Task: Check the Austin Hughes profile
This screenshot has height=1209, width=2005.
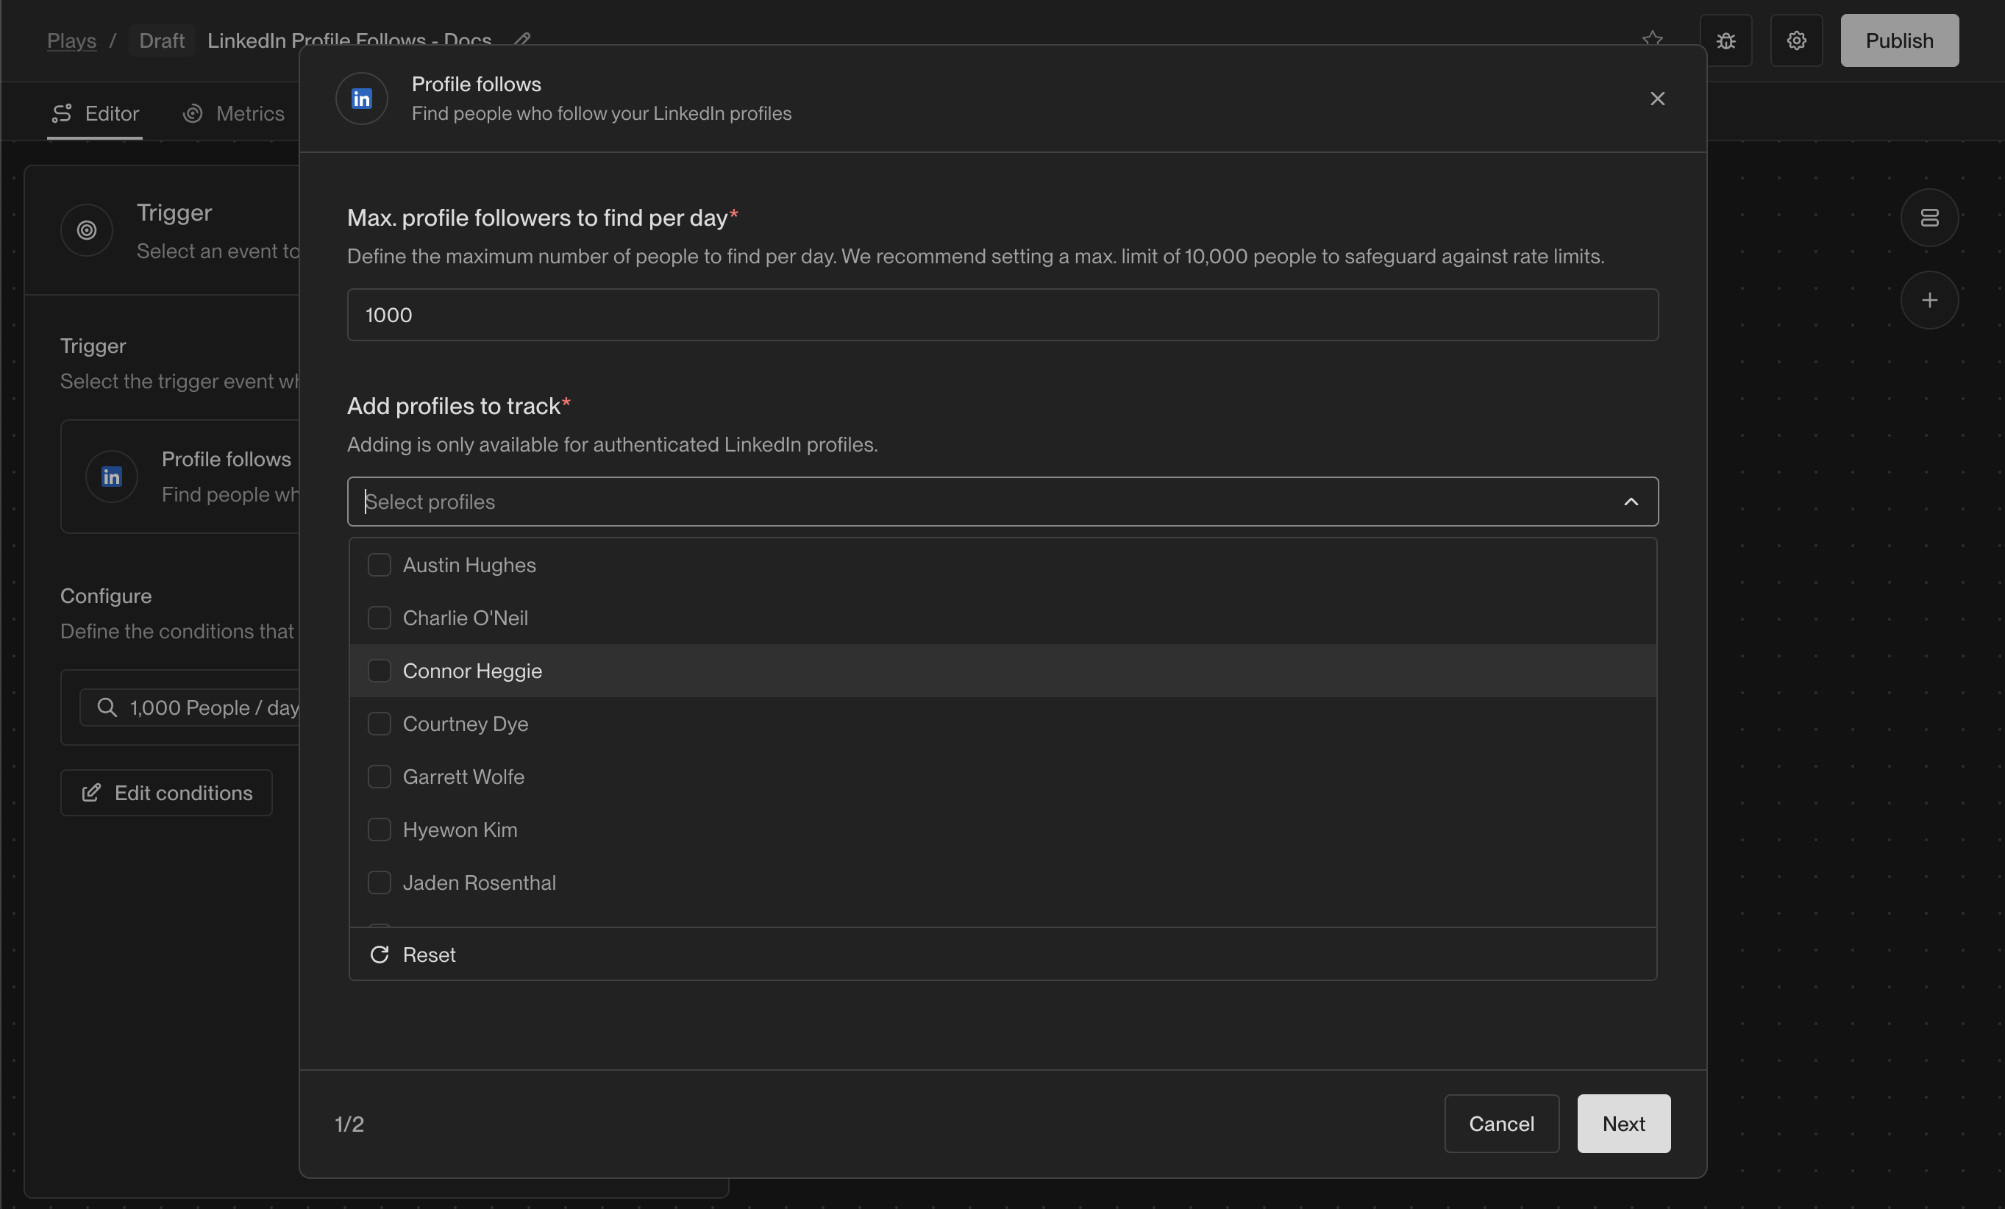Action: click(x=380, y=565)
